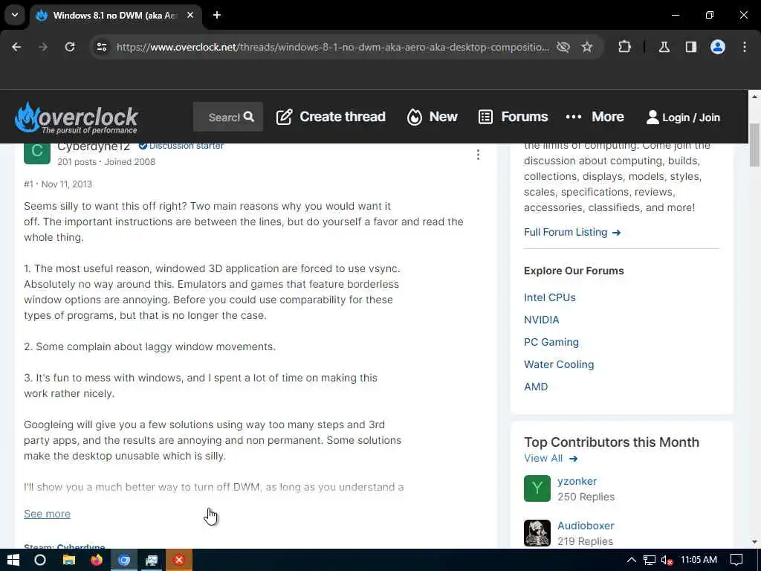Screen dimensions: 761x571
Task: Open the Windows Start menu
Action: [x=13, y=561]
